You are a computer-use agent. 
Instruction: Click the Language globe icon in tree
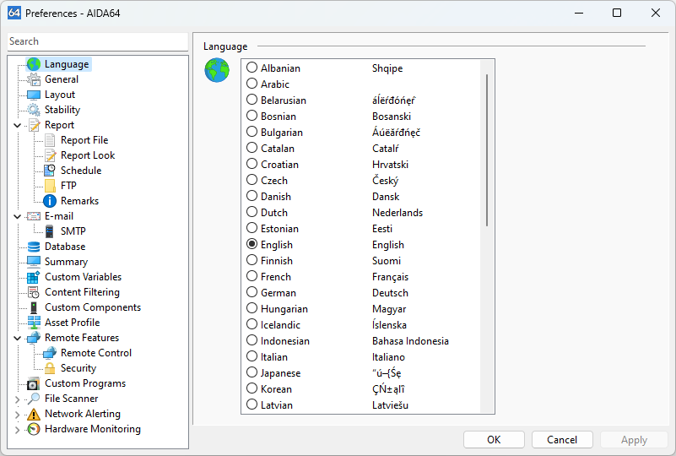tap(34, 64)
